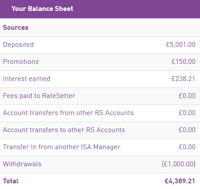This screenshot has height=189, width=200.
Task: Select the Sources section heading
Action: [16, 28]
